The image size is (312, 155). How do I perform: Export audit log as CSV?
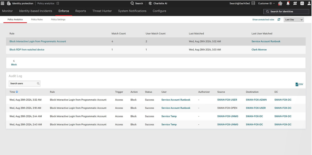pyautogui.click(x=299, y=84)
